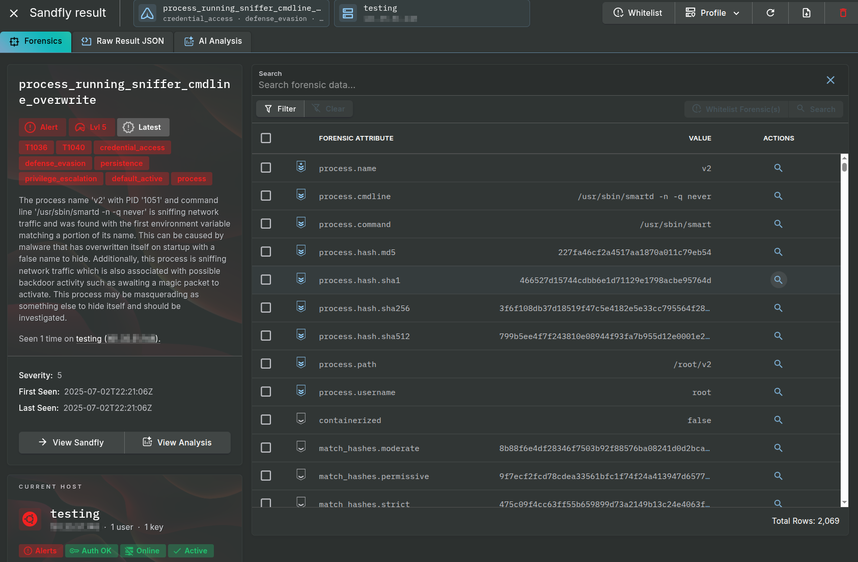
Task: Click the red delete trash icon
Action: click(x=843, y=13)
